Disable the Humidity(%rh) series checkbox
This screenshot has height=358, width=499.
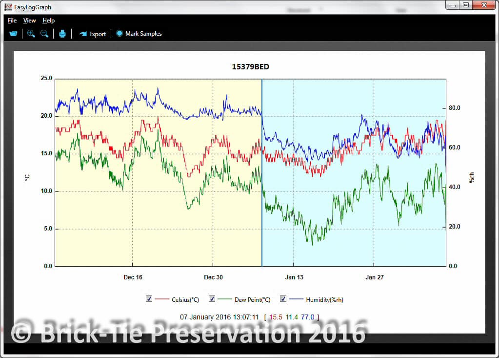click(283, 299)
